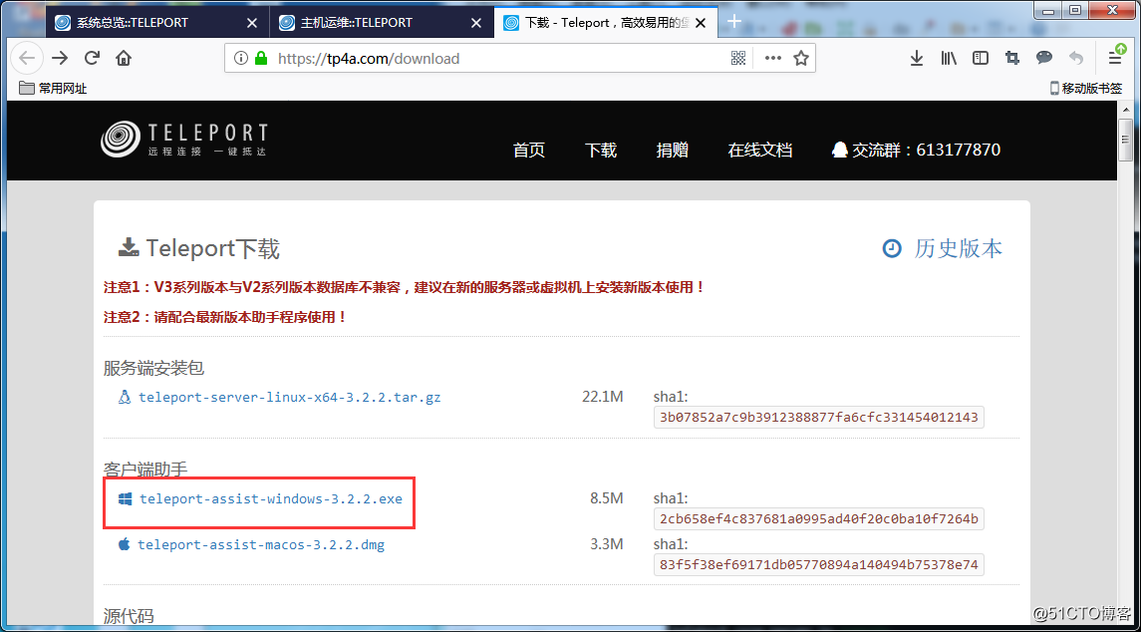Download teleport-assist-windows-3.2.2.exe
The width and height of the screenshot is (1141, 632).
[x=271, y=499]
